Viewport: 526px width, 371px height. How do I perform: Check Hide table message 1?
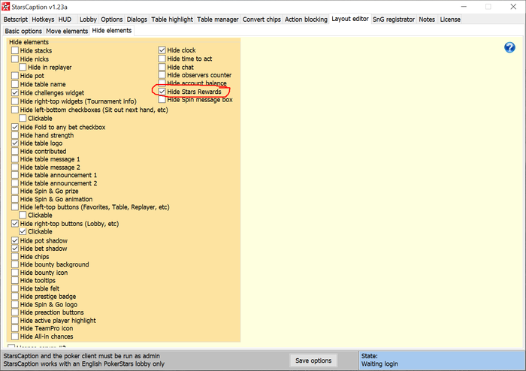click(x=15, y=159)
